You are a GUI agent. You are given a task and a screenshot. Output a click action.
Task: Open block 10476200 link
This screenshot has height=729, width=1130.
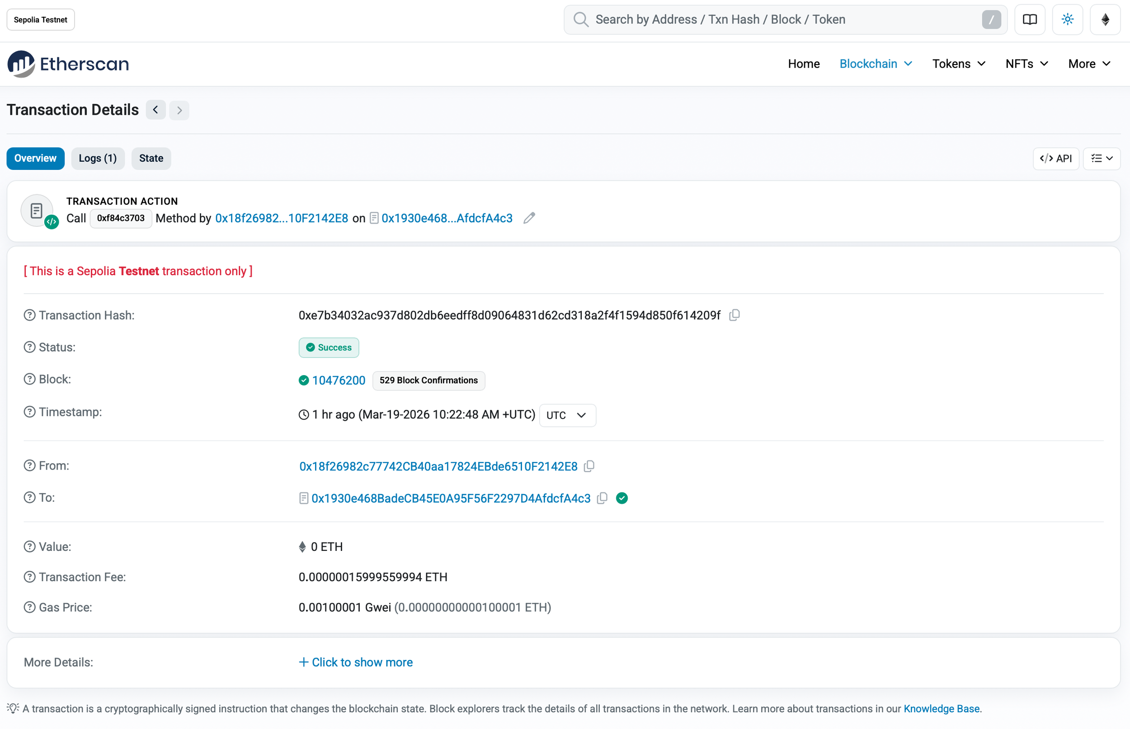tap(339, 380)
